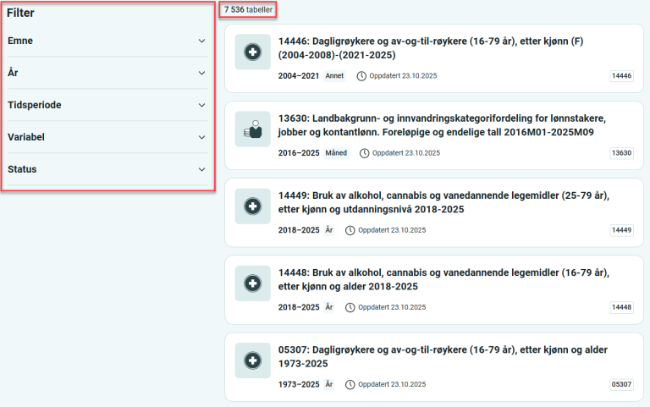The height and width of the screenshot is (407, 650).
Task: Click the 7 536 tabeller count
Action: point(248,9)
